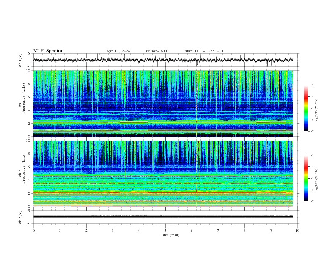Click the '10' kHz tick on ch.2 frequency axis

click(28, 141)
